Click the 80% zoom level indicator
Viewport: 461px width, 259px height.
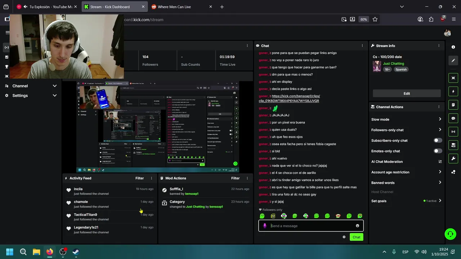pos(364,19)
